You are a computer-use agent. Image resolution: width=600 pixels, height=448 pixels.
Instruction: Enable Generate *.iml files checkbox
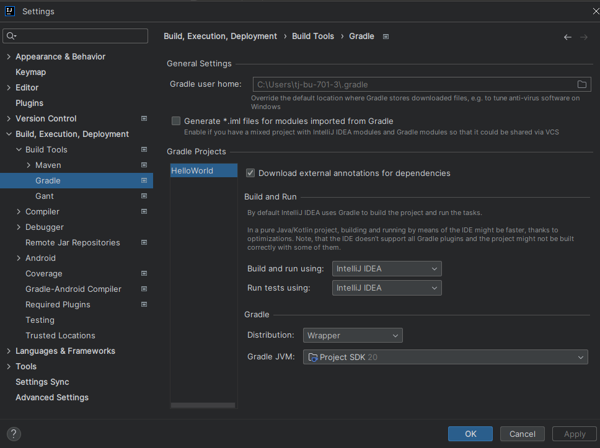(x=176, y=121)
